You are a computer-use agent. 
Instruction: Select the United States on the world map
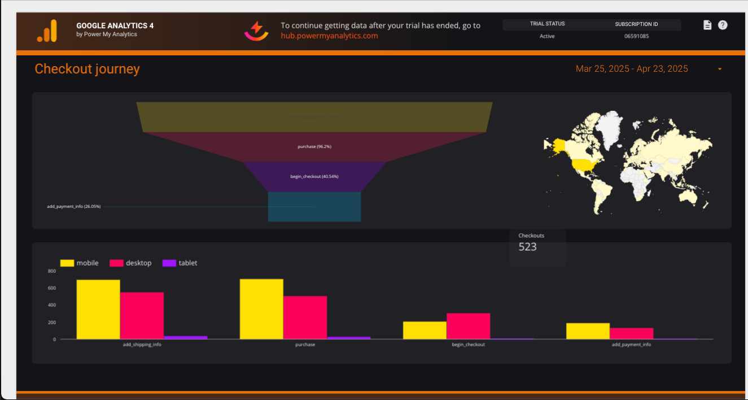(585, 164)
